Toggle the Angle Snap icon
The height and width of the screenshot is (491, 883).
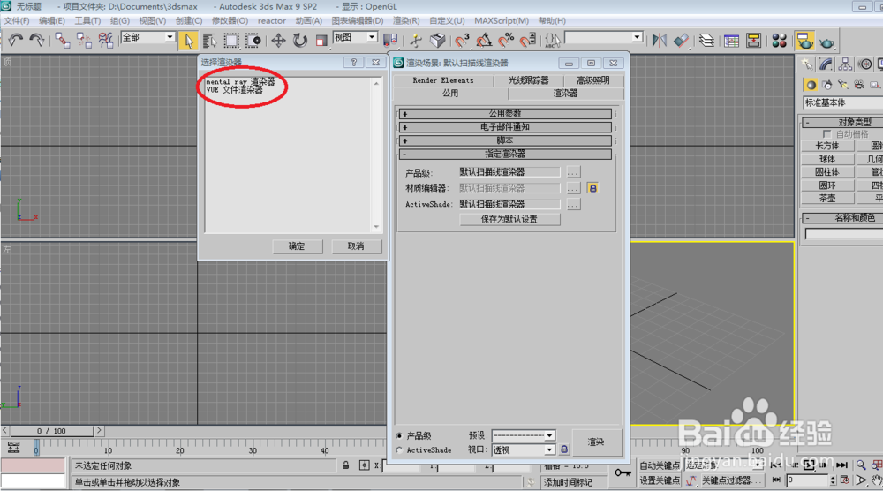click(484, 40)
